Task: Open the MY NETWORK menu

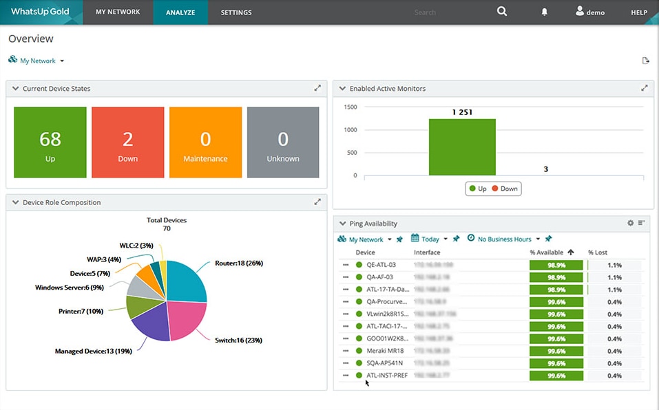Action: point(118,12)
